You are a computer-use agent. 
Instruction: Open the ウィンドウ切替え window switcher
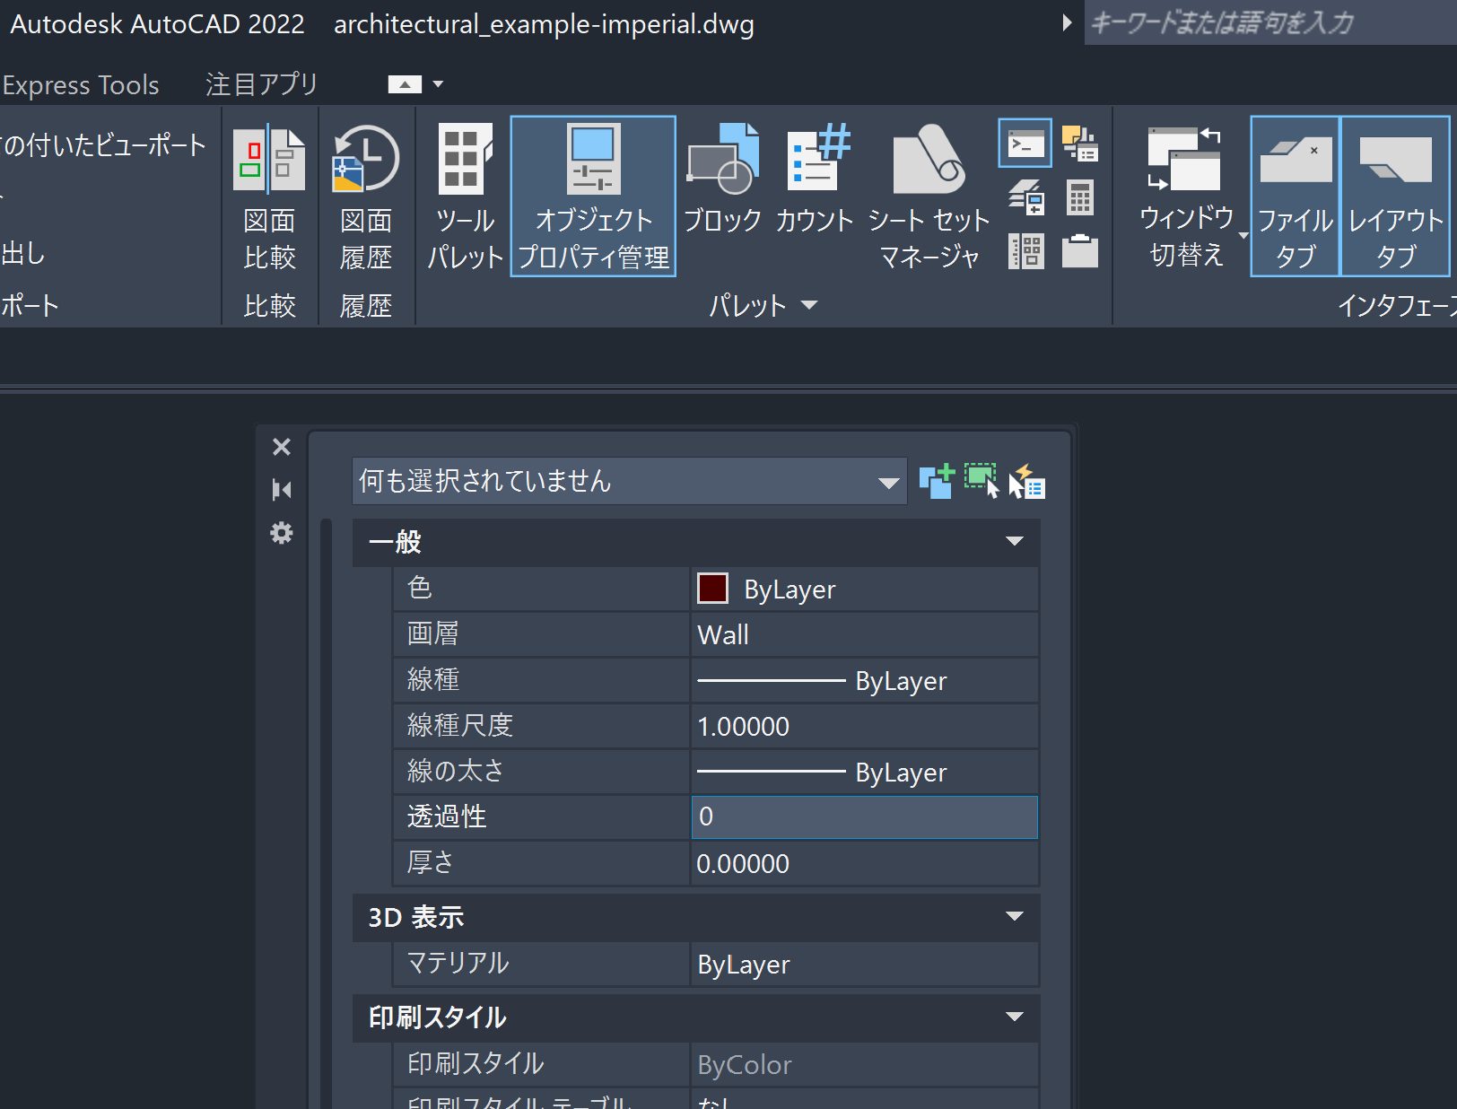click(1187, 197)
